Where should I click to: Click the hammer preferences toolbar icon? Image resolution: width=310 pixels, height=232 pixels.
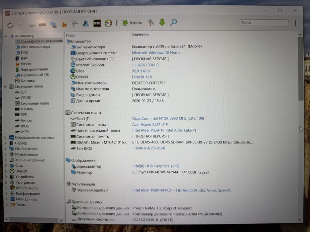coord(151,23)
